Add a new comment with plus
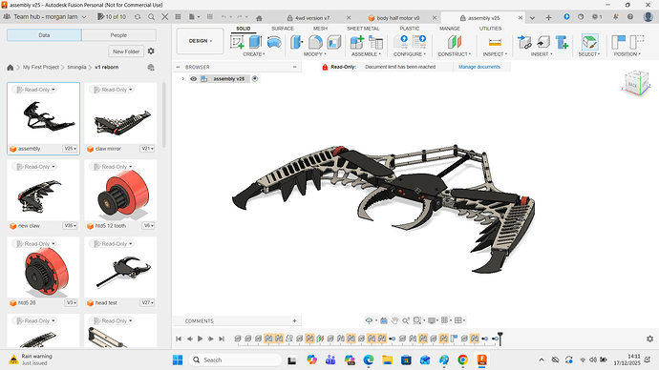The width and height of the screenshot is (659, 370). [x=294, y=321]
